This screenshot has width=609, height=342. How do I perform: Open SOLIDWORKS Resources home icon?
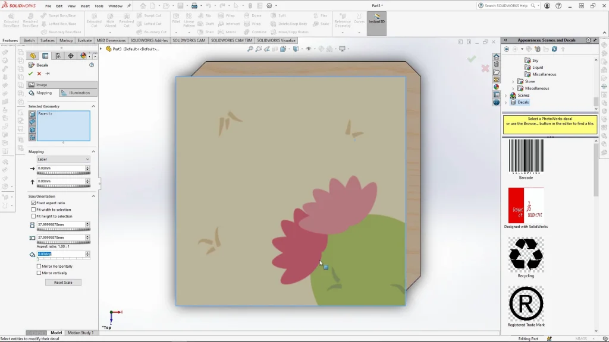coord(497,57)
